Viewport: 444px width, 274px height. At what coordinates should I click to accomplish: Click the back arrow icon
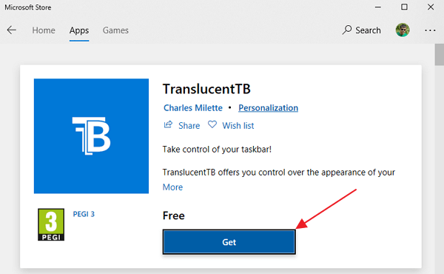(x=12, y=30)
